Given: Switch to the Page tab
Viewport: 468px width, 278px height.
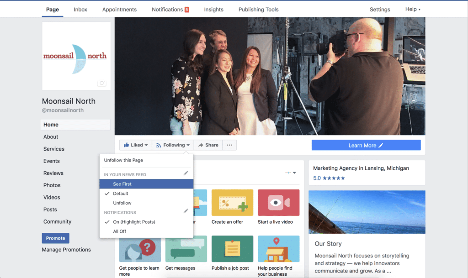Looking at the screenshot, I should pyautogui.click(x=53, y=10).
